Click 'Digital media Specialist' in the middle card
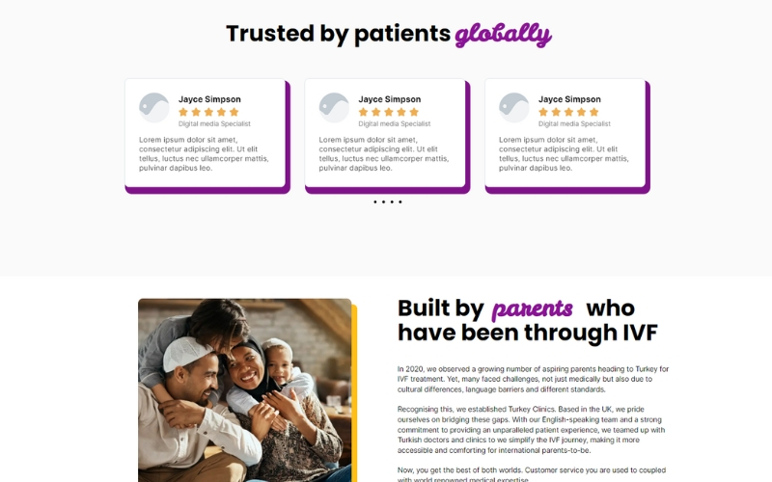This screenshot has width=772, height=482. click(x=395, y=123)
